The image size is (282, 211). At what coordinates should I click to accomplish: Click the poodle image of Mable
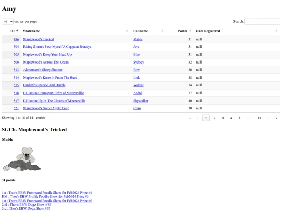21,159
